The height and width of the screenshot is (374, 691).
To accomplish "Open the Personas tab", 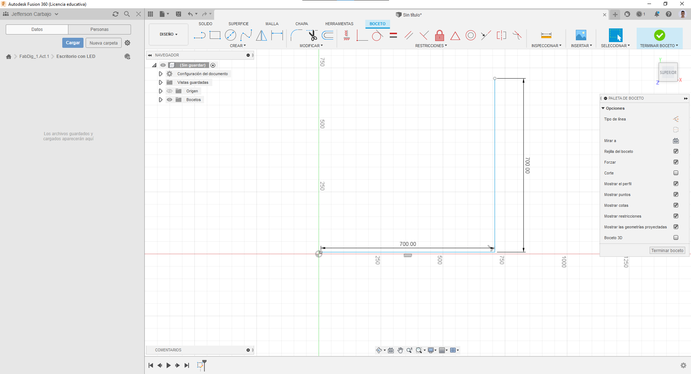I will (100, 29).
